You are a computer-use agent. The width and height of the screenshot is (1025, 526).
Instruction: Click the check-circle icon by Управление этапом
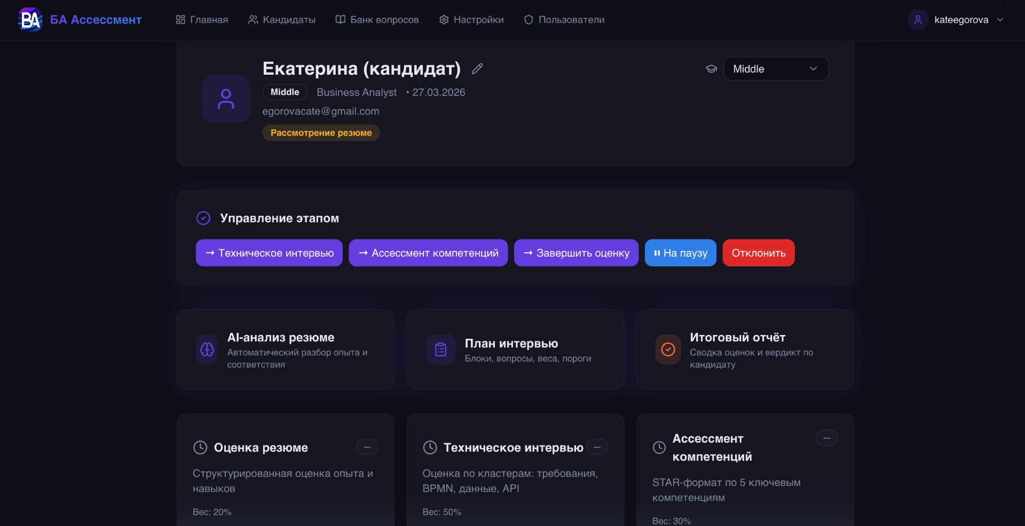click(x=203, y=218)
